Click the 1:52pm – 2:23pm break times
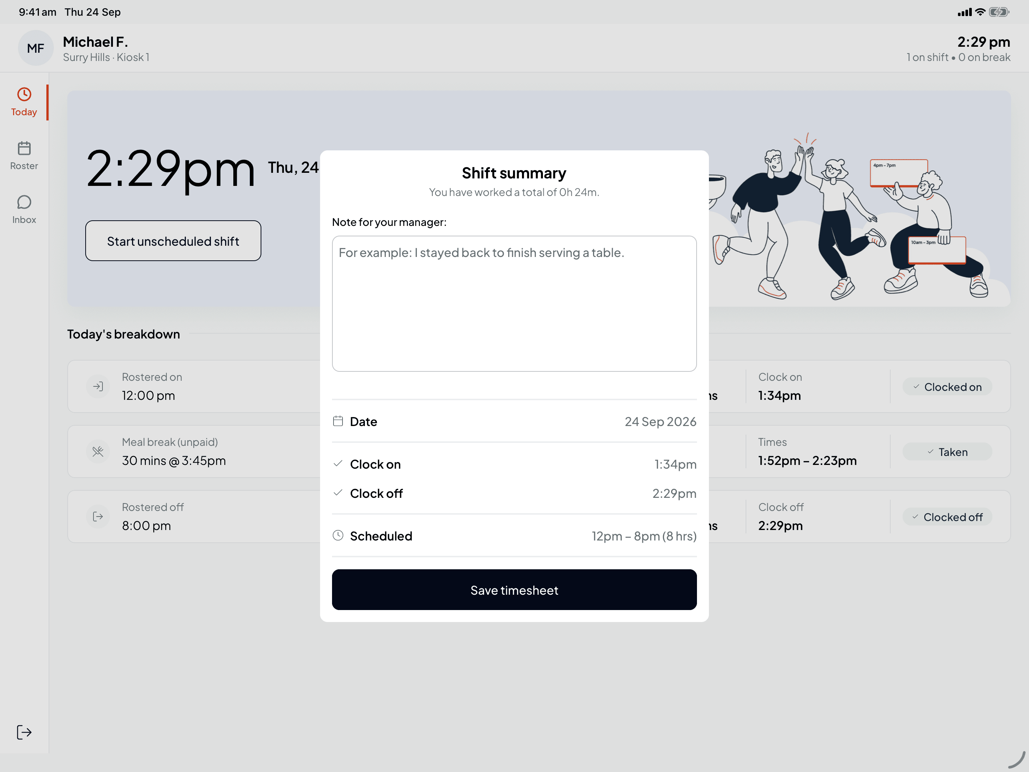The height and width of the screenshot is (772, 1029). point(807,461)
